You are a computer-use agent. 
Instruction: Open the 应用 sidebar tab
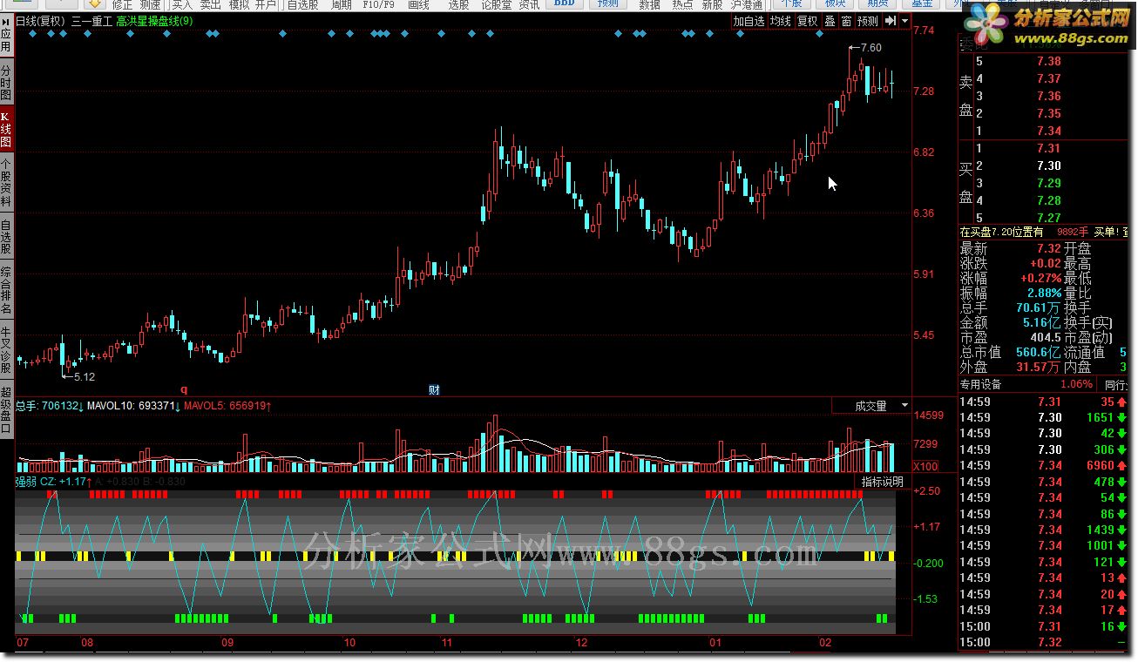tap(6, 37)
